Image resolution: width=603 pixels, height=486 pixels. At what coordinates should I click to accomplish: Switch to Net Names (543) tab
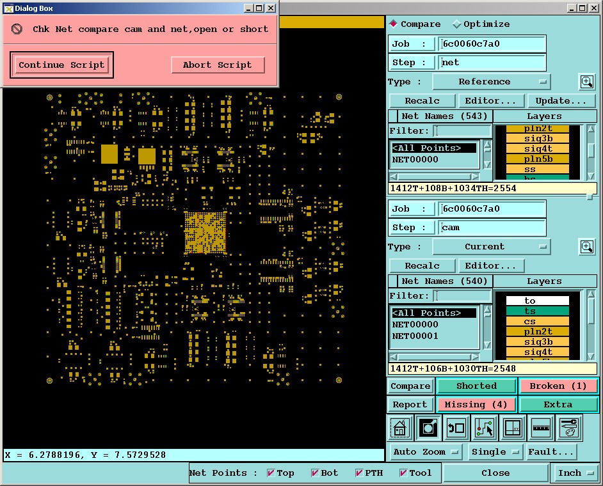(444, 116)
